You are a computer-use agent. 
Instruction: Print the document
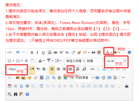[x=127, y=86]
